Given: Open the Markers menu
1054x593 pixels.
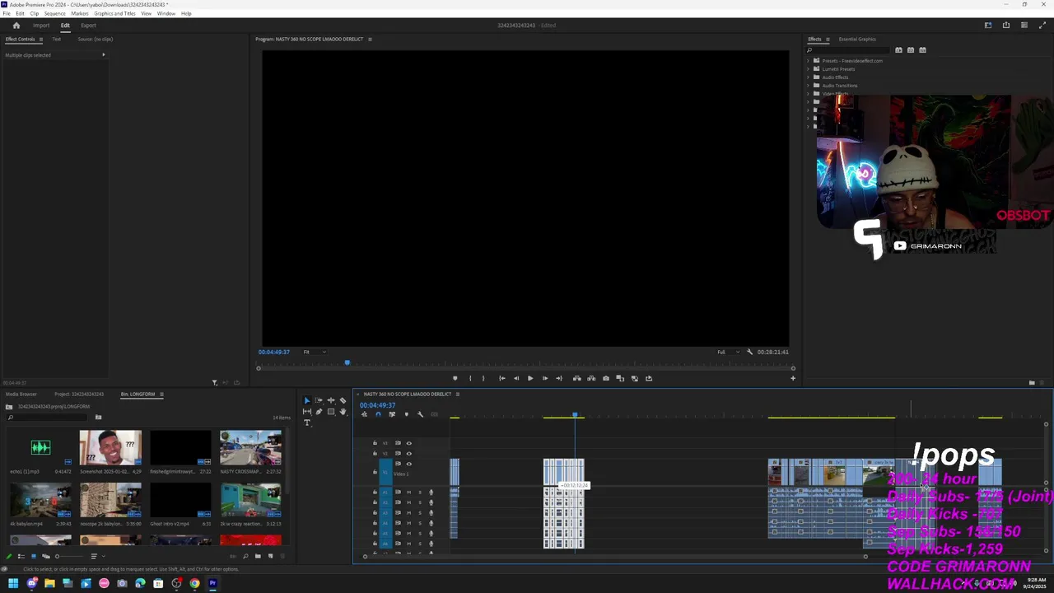Looking at the screenshot, I should (80, 13).
